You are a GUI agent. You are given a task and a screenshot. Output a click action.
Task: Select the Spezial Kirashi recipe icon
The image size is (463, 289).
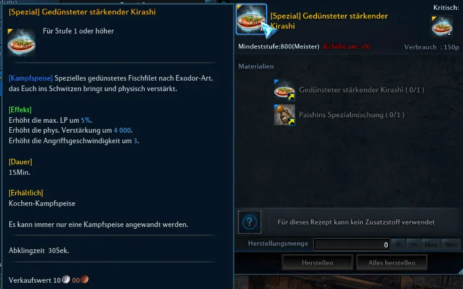point(251,19)
